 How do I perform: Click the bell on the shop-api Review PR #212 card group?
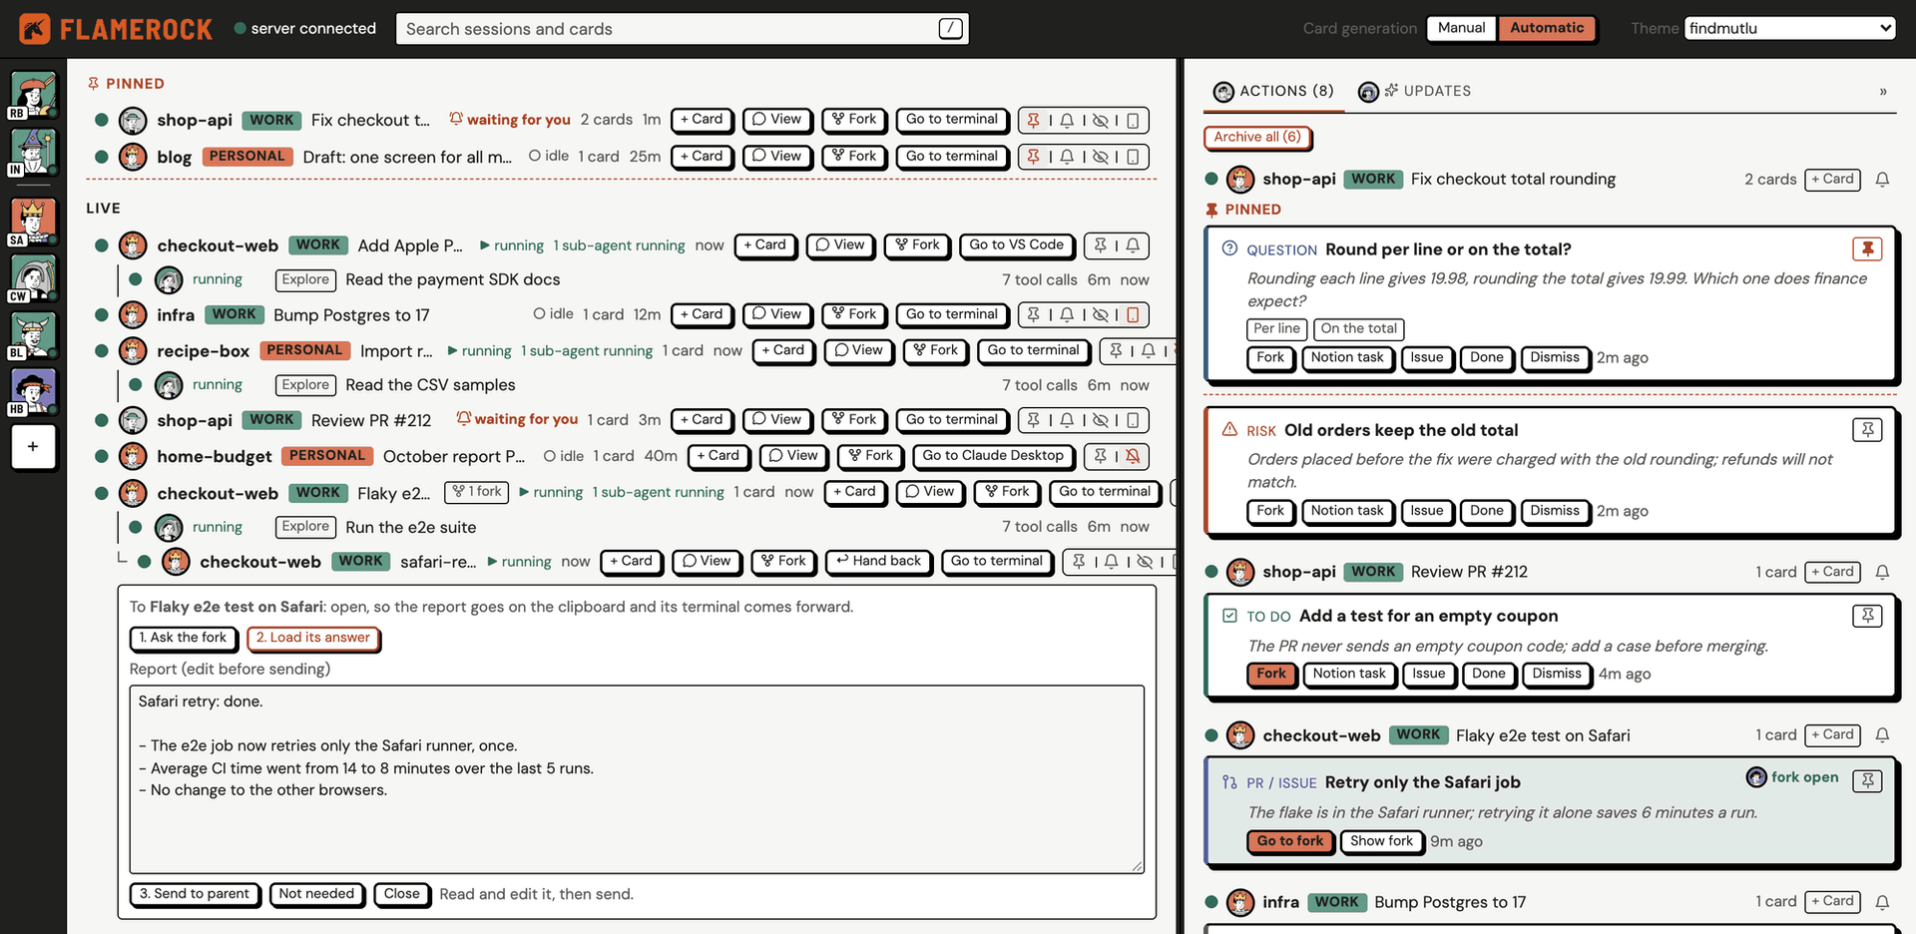coord(1882,572)
